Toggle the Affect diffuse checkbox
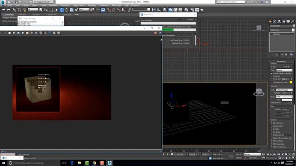The height and width of the screenshot is (166, 296). [x=271, y=141]
